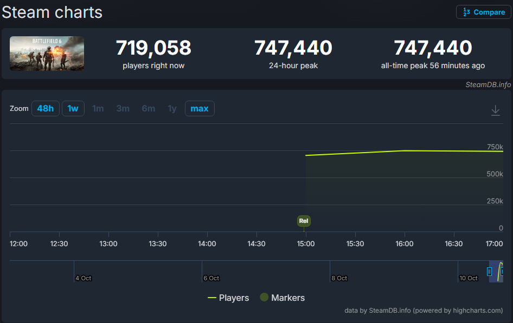Toggle the Markers series in legend
This screenshot has height=323, width=513.
[283, 298]
